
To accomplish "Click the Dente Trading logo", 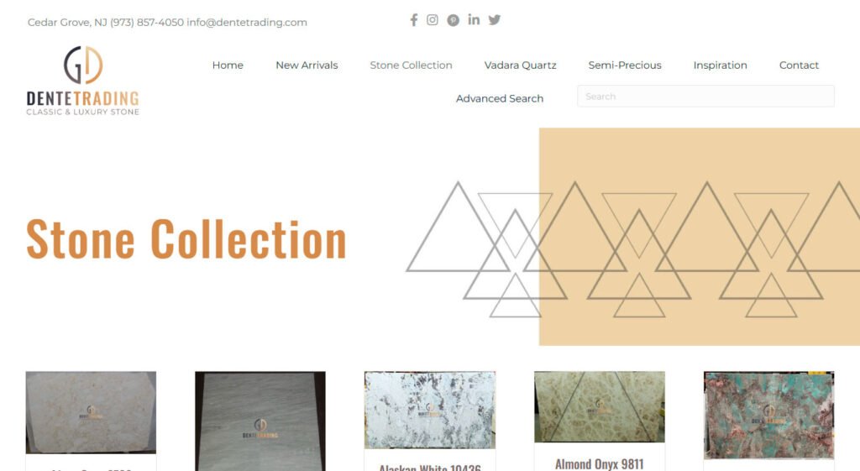I will tap(83, 81).
